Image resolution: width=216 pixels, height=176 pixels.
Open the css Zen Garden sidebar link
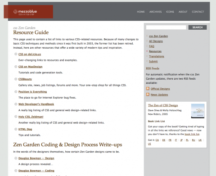pyautogui.click(x=158, y=36)
